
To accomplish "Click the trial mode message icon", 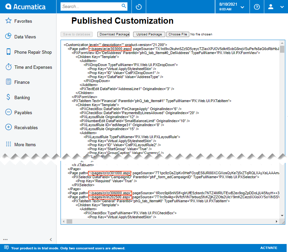I will click(x=6, y=247).
